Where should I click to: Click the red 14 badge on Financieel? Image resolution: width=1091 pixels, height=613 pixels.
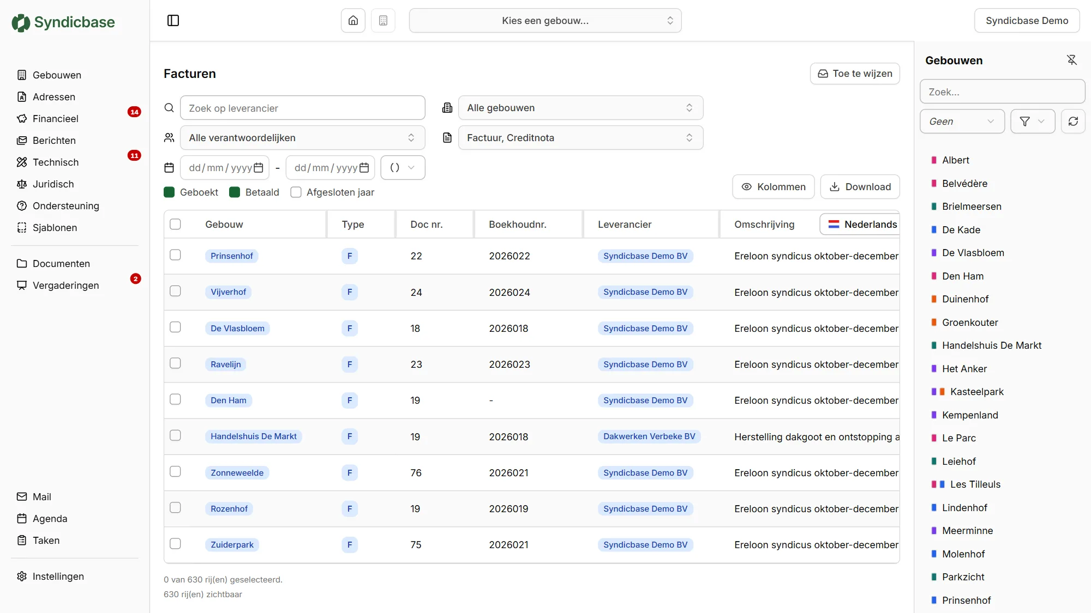click(134, 112)
